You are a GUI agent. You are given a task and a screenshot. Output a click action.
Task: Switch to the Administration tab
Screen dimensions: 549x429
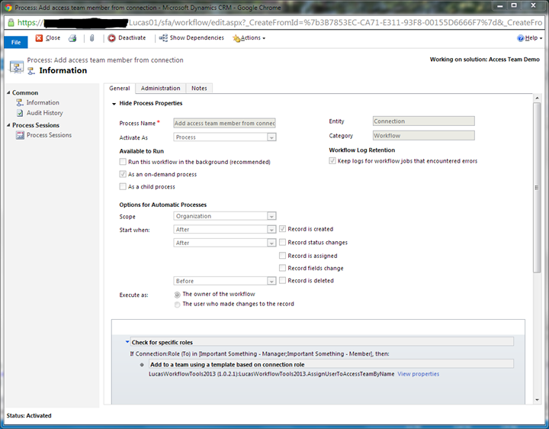(x=161, y=89)
